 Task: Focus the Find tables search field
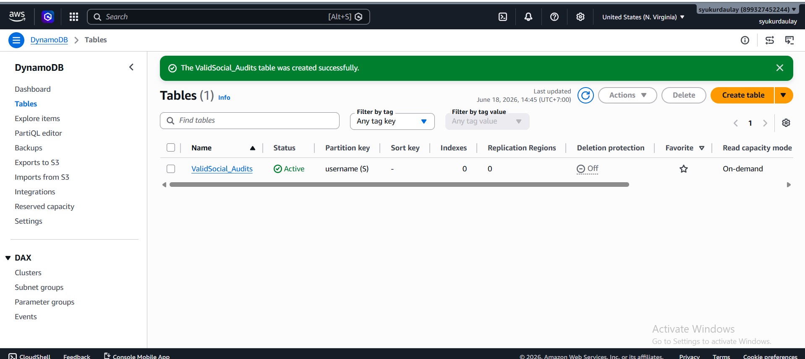pyautogui.click(x=250, y=121)
